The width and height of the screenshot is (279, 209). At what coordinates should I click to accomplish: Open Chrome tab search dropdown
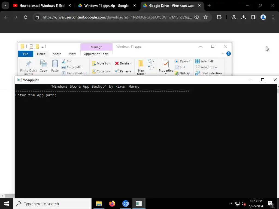point(5,5)
